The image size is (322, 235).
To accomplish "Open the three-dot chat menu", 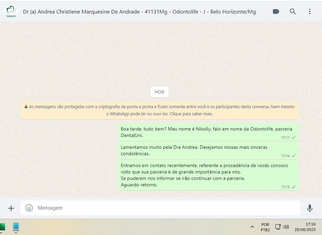I will 310,11.
